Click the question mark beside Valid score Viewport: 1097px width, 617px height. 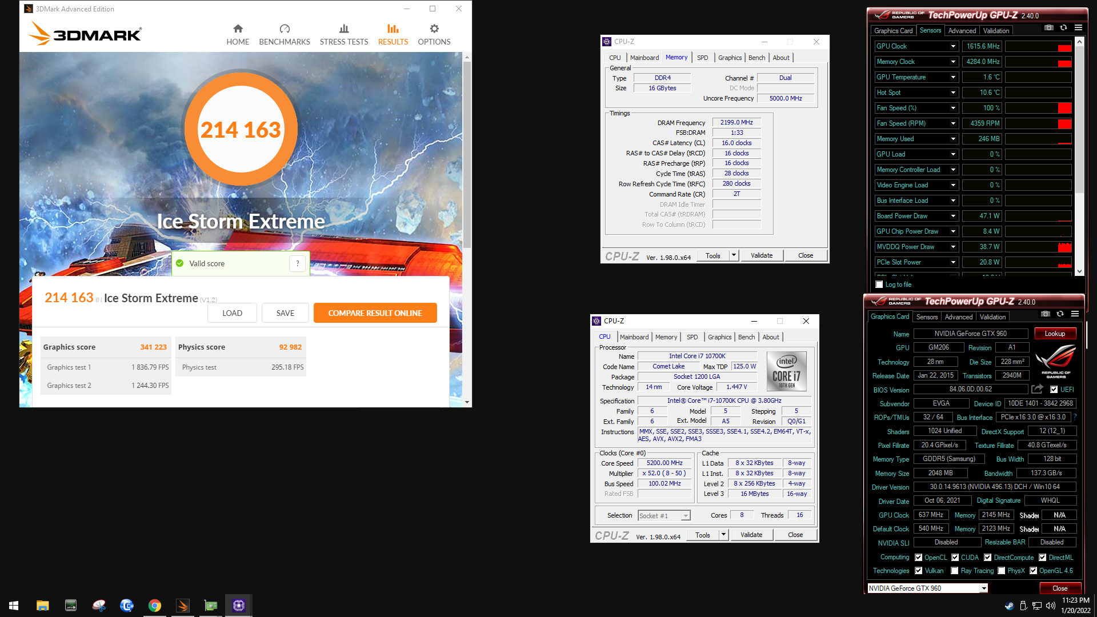[x=298, y=263]
